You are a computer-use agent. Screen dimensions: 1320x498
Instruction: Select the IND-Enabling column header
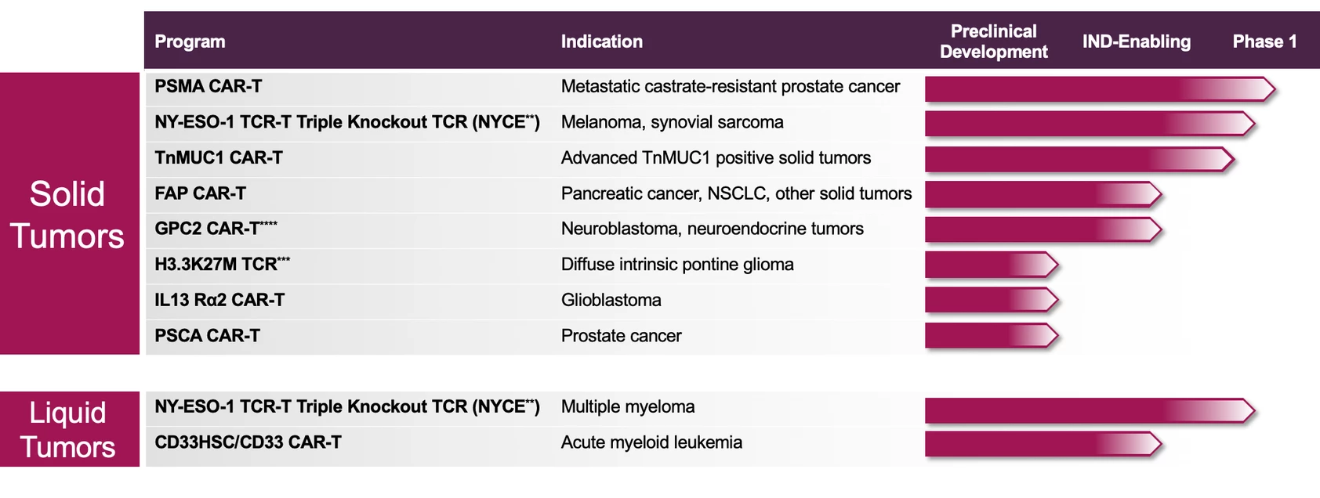click(x=1136, y=41)
